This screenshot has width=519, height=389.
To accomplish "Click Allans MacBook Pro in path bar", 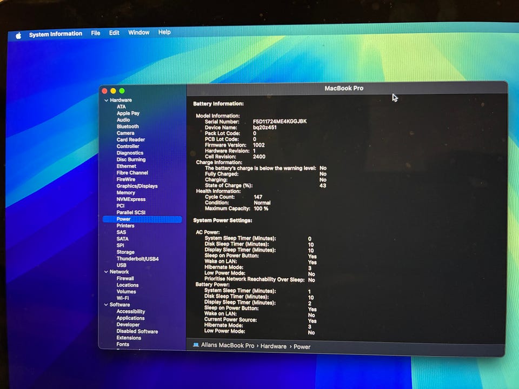I will [228, 345].
